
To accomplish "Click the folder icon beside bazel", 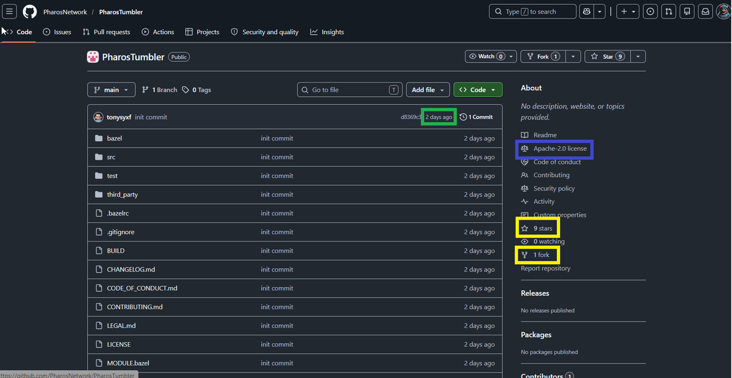I will click(x=99, y=138).
